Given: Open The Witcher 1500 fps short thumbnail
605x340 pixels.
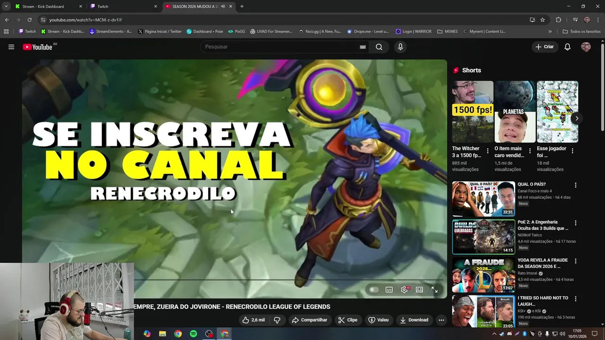Looking at the screenshot, I should (472, 111).
